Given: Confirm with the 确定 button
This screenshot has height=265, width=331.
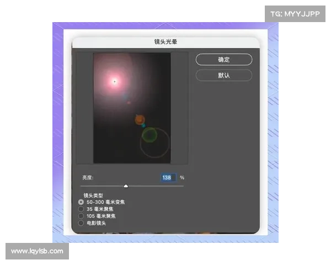Looking at the screenshot, I should (224, 60).
